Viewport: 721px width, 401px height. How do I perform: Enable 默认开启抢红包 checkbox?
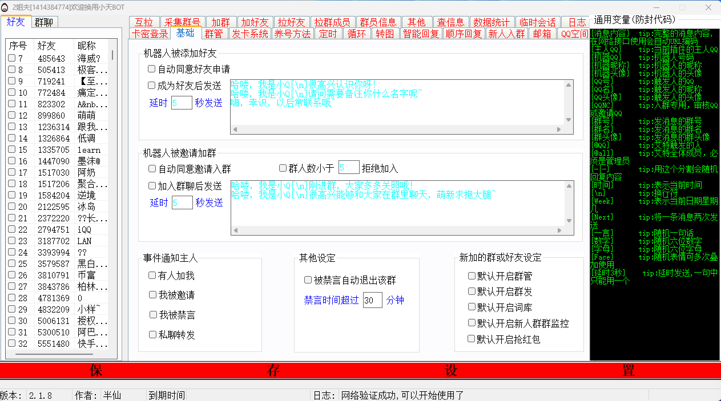click(472, 339)
